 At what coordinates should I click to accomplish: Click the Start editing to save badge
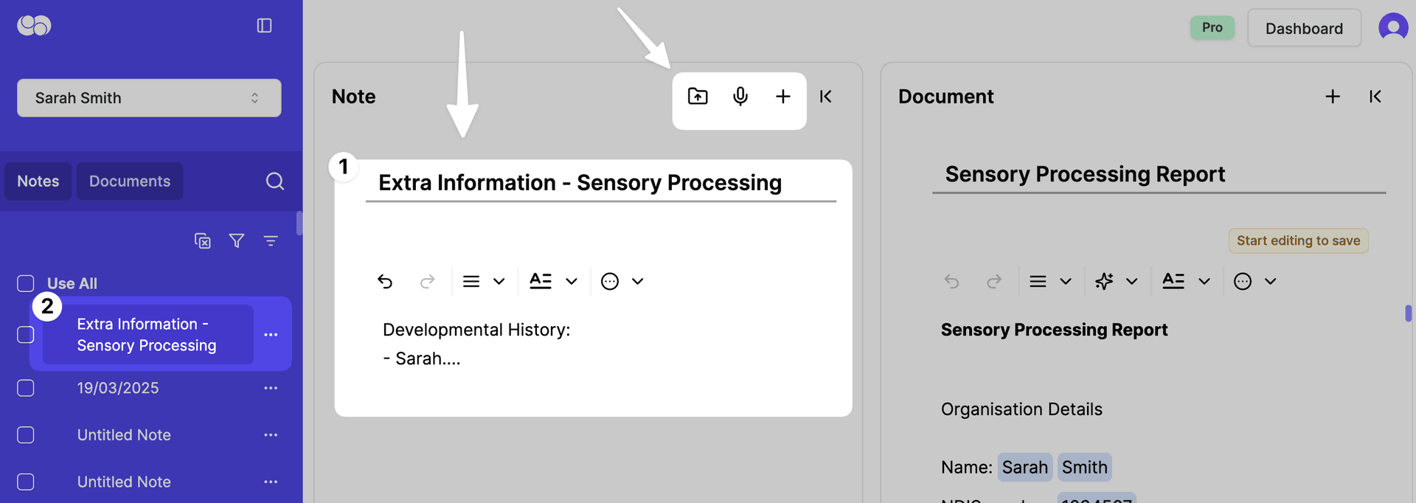[x=1298, y=241]
